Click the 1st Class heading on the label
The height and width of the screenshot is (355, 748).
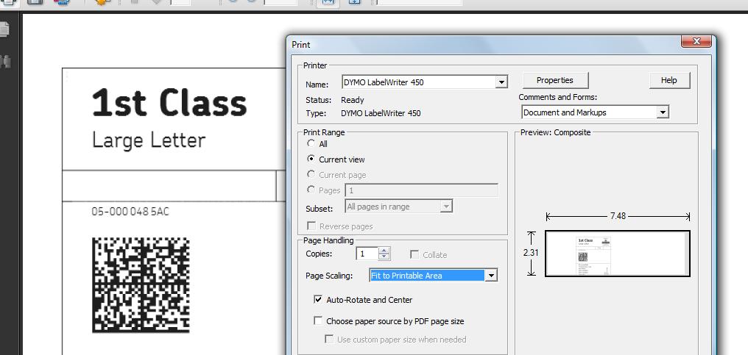coord(169,103)
